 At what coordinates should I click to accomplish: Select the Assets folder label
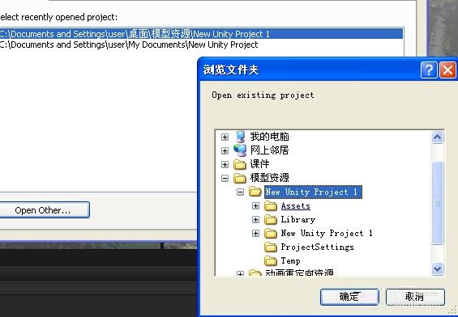[296, 205]
